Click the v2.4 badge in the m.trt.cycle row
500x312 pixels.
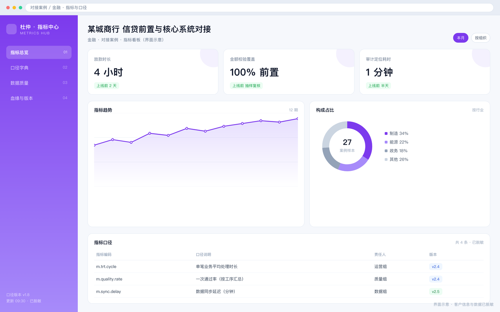(436, 267)
